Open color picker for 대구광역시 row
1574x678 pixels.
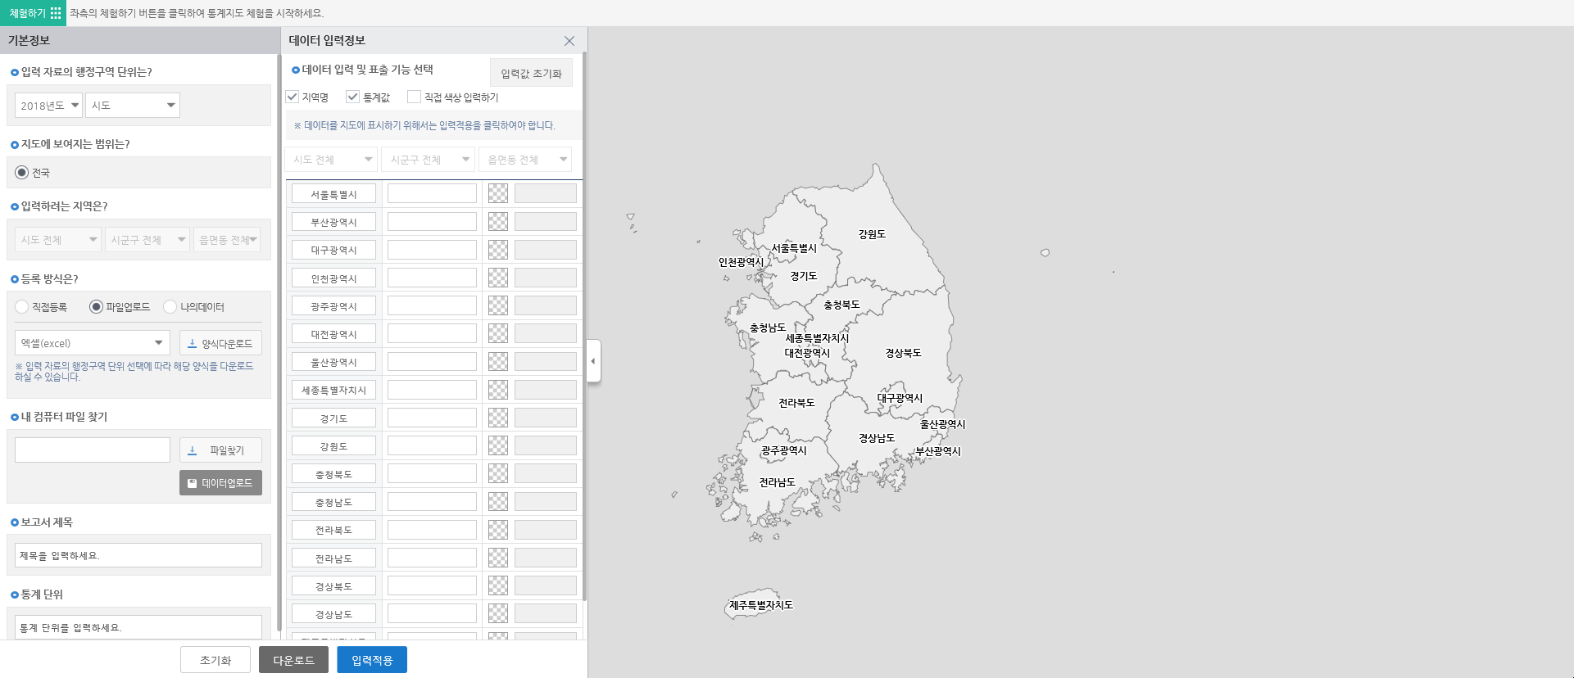[x=498, y=250]
